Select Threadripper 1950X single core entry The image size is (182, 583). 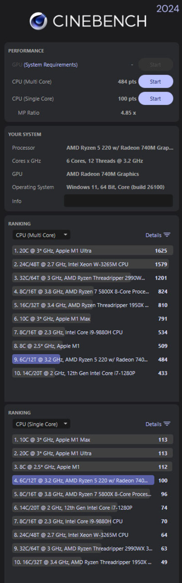(93, 563)
